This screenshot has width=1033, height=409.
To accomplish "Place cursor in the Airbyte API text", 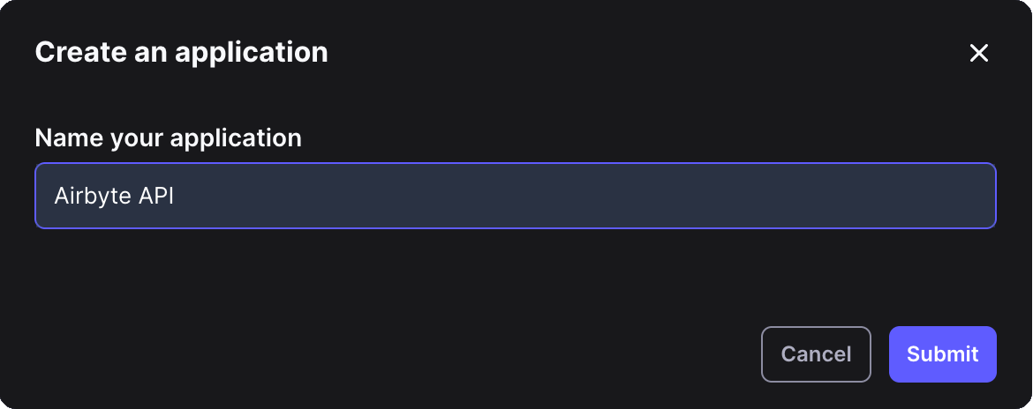I will pyautogui.click(x=114, y=196).
